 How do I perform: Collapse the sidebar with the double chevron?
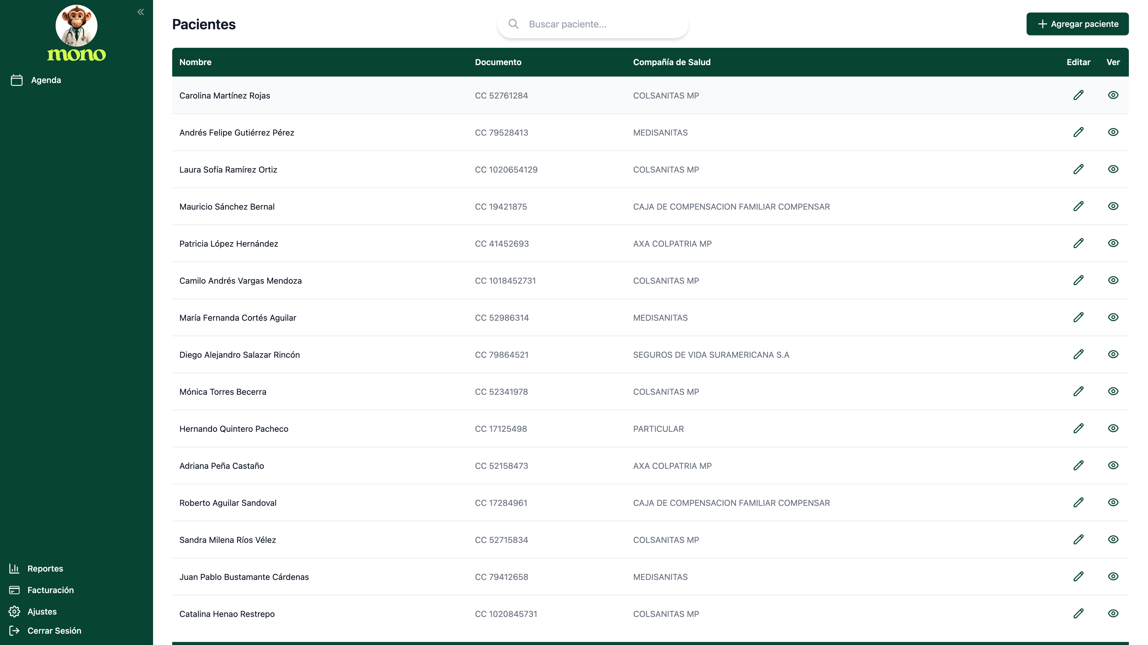pos(141,12)
